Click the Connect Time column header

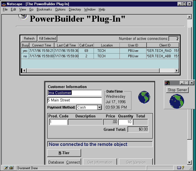(x=42, y=45)
